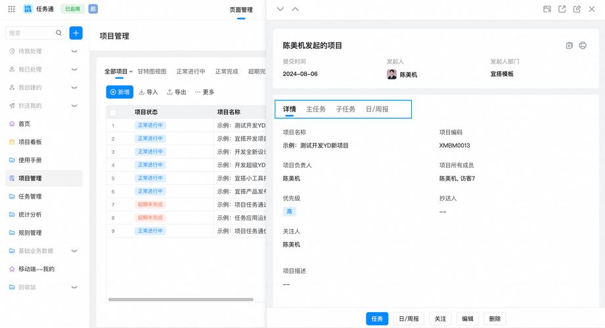Click 陈美机 initiator avatar

coord(392,74)
